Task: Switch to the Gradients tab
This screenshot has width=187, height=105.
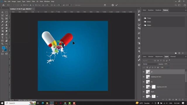Action: click(158, 10)
